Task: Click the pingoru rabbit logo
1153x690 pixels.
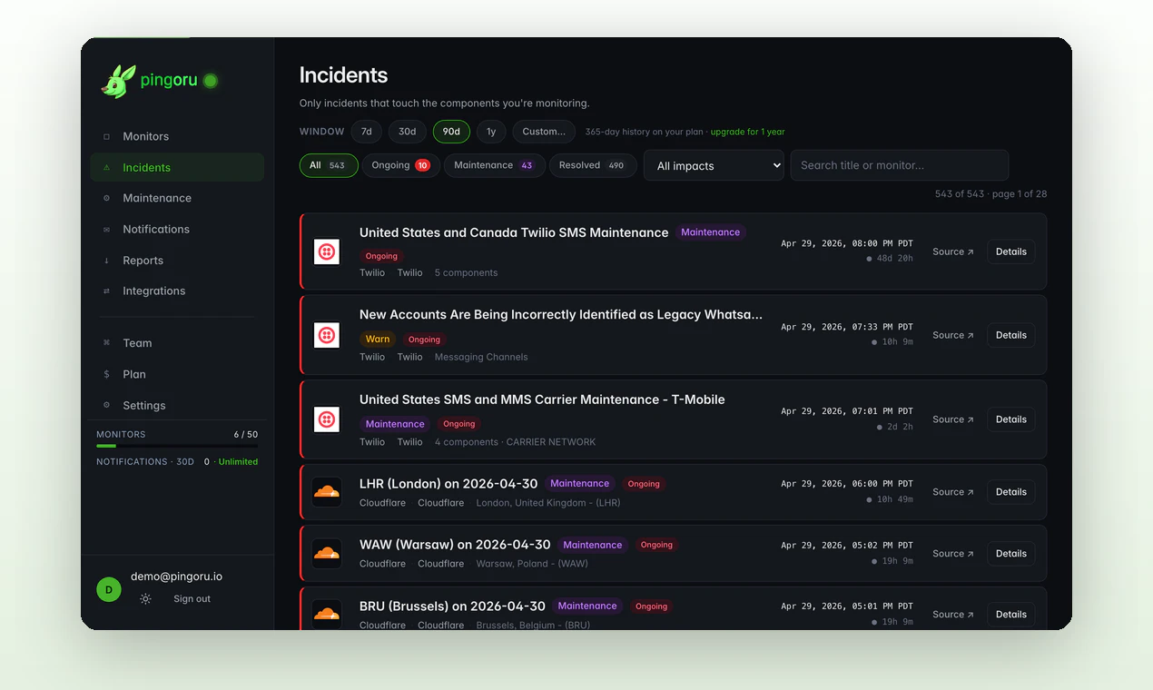Action: click(x=117, y=80)
